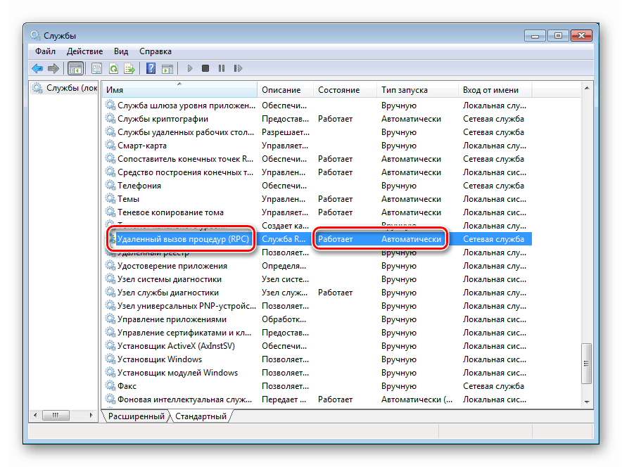Click gear icon next to Темы
Screen dimensions: 622x467
(110, 198)
